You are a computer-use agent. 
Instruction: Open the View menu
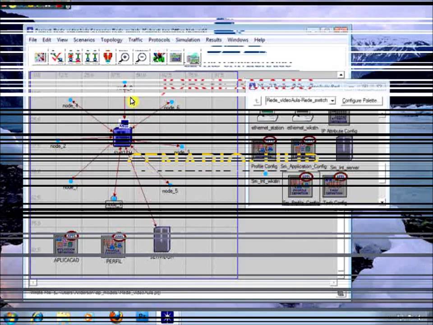[62, 40]
